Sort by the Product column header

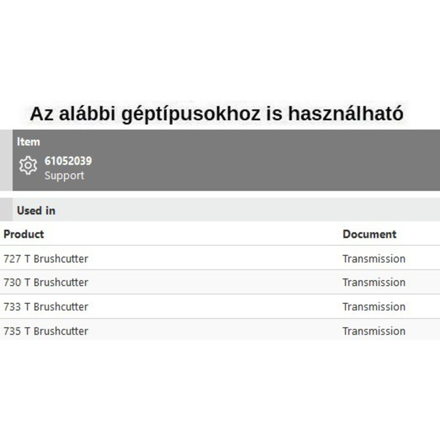(x=24, y=234)
